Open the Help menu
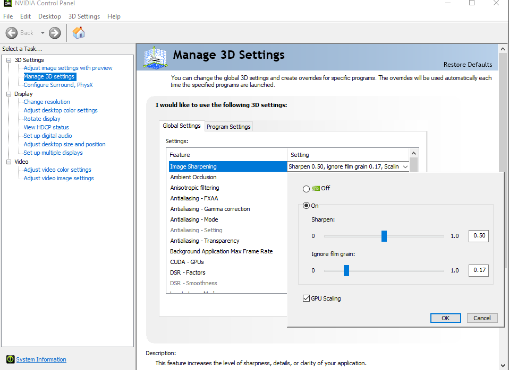The image size is (509, 370). click(114, 16)
